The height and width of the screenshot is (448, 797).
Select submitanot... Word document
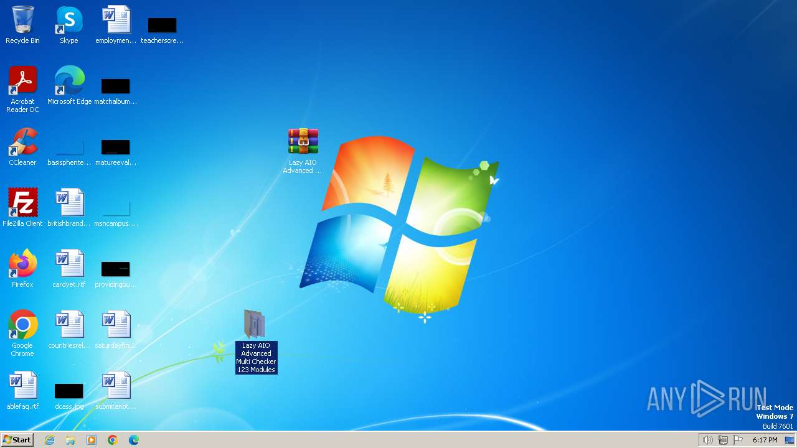click(116, 391)
